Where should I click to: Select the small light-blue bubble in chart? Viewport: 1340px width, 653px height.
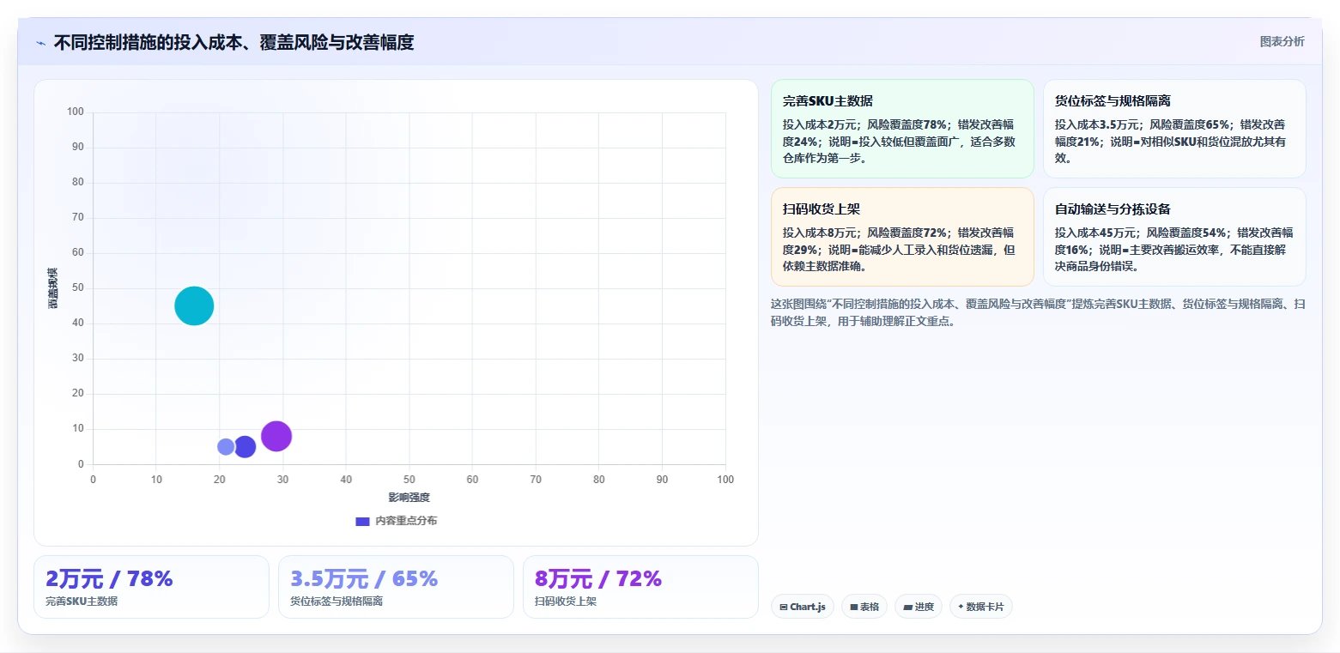(226, 447)
